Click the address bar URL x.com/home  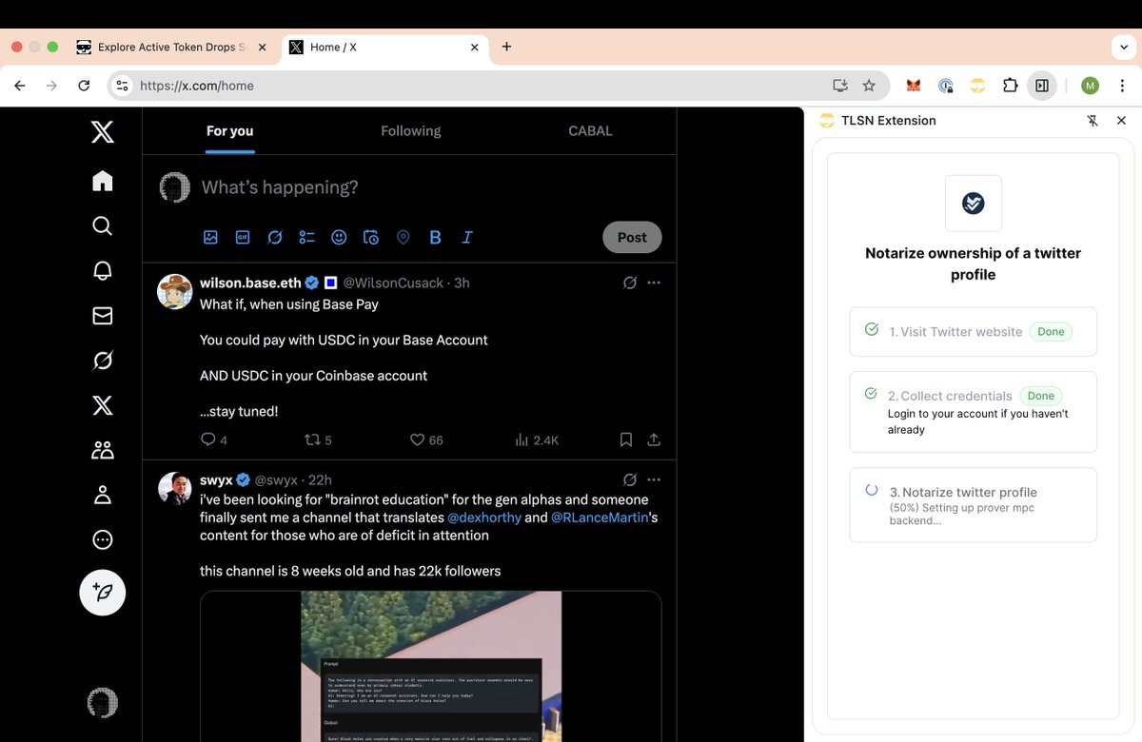[x=197, y=86]
